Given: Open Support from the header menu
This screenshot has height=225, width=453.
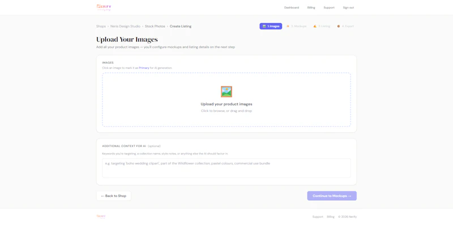Looking at the screenshot, I should click(x=329, y=7).
